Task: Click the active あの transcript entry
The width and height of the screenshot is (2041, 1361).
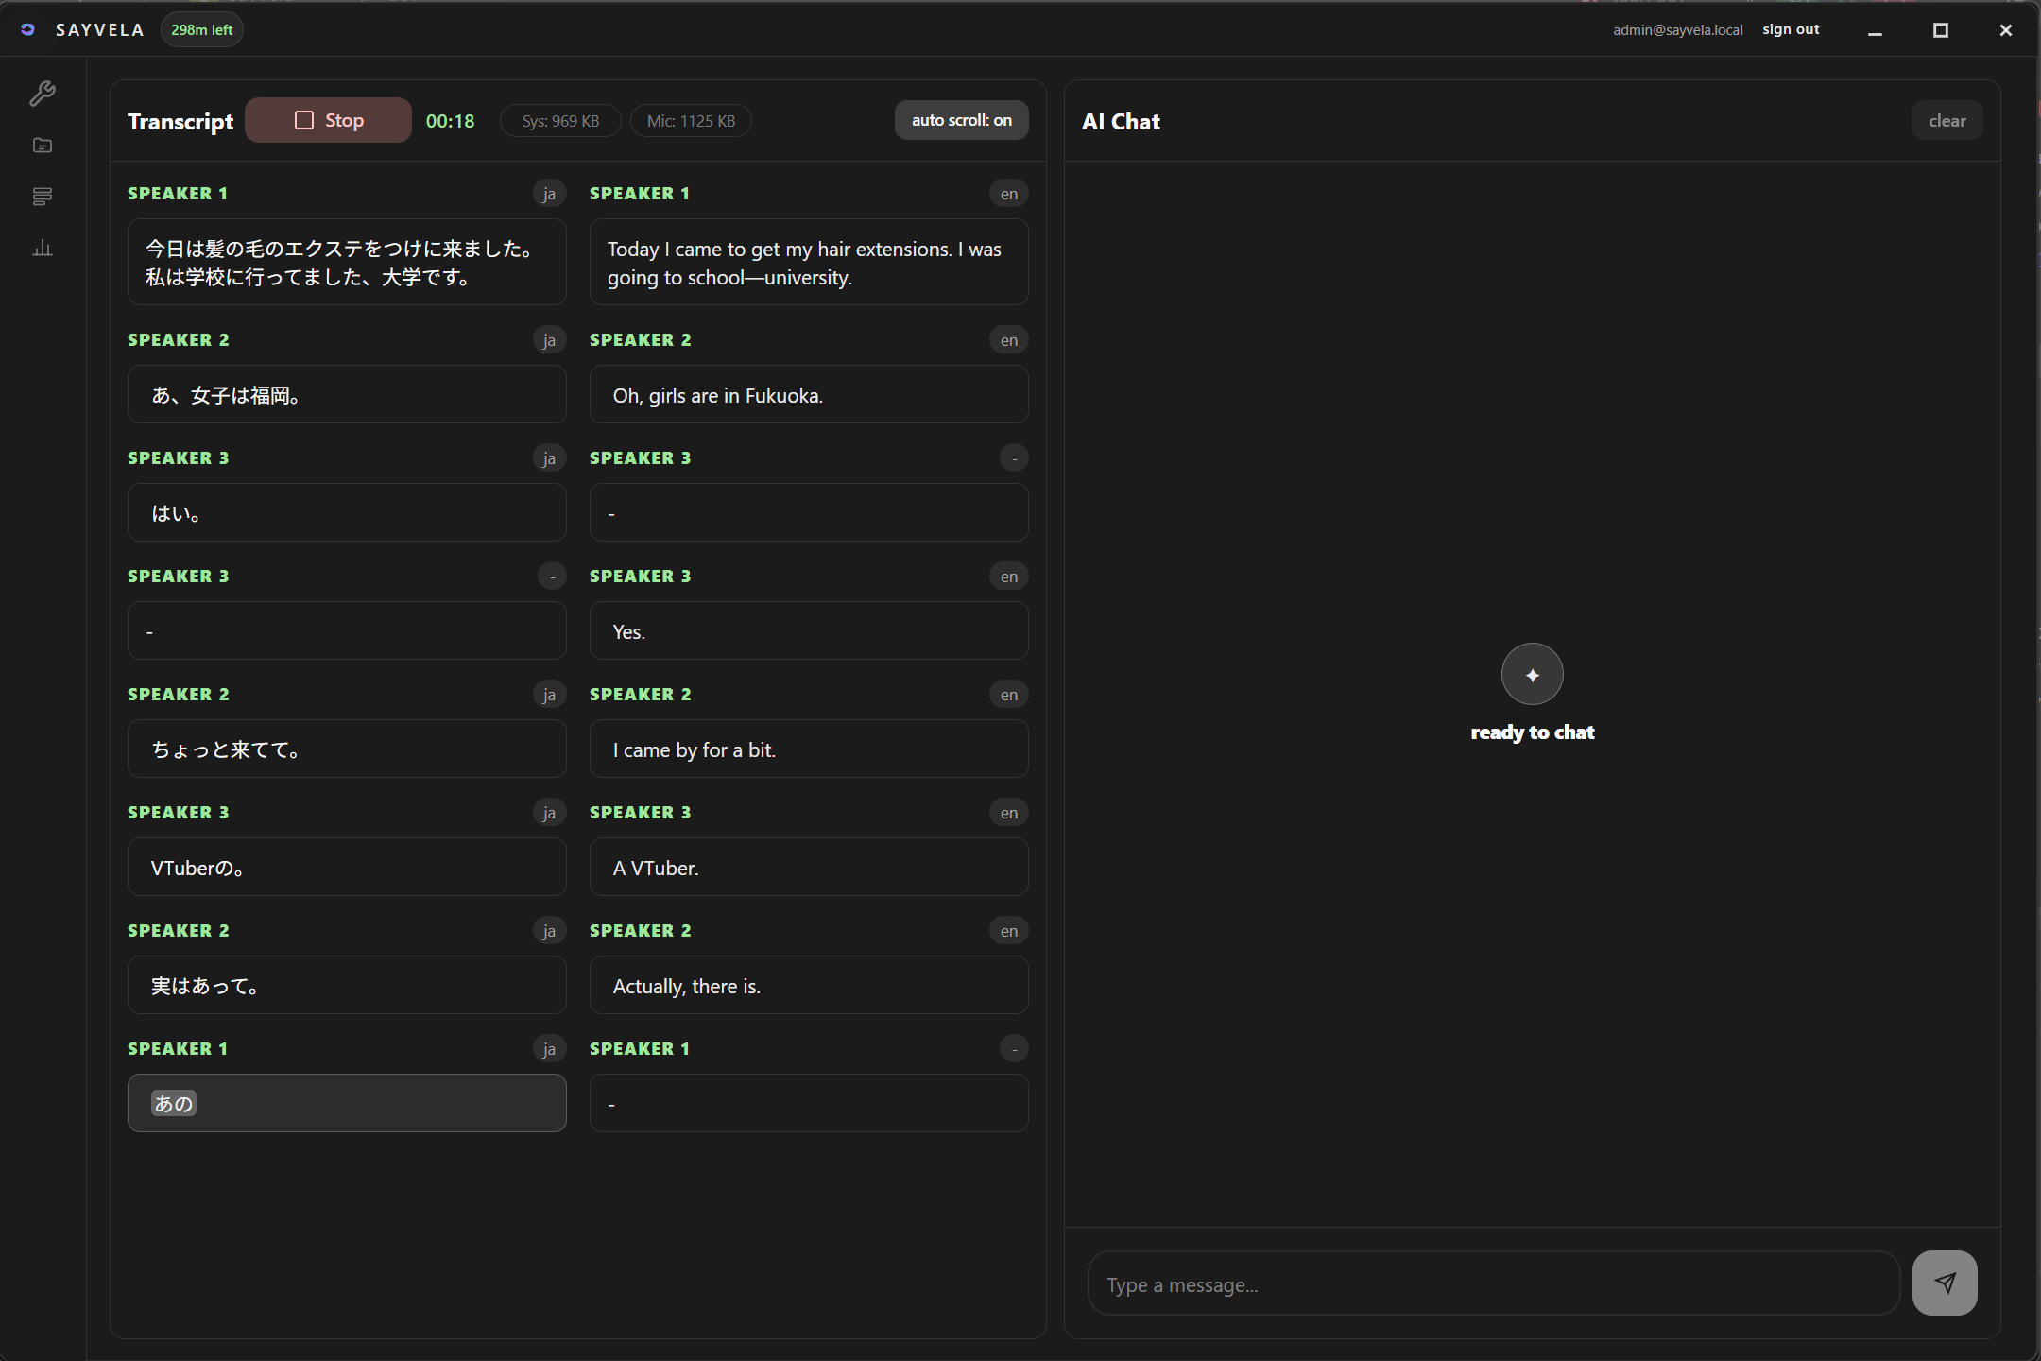Action: [x=347, y=1103]
